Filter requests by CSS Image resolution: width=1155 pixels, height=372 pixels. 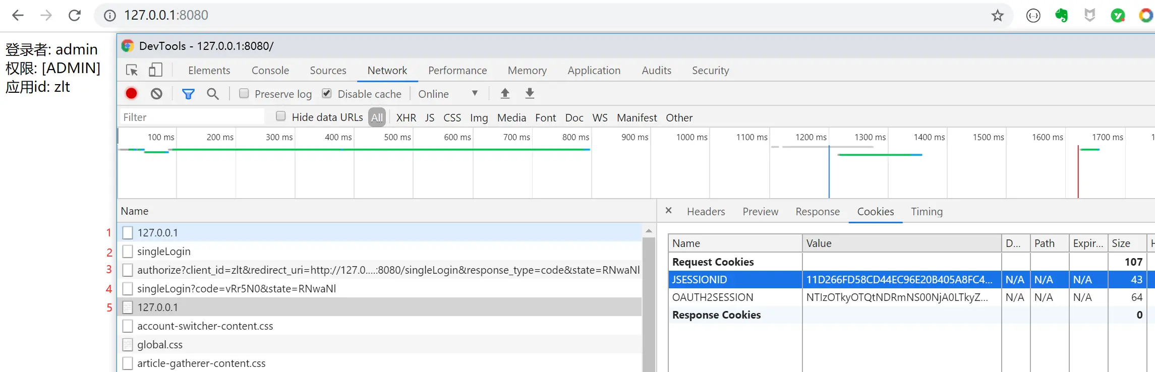(452, 117)
